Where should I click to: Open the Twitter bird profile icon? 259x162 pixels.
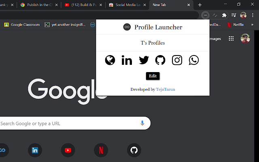(x=144, y=60)
